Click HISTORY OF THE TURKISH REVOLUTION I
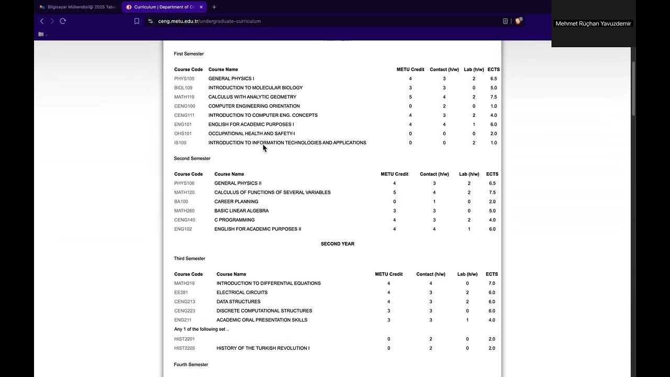Image resolution: width=670 pixels, height=377 pixels. point(263,348)
